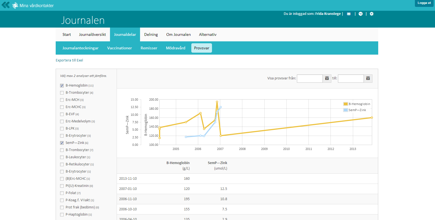Check the B-Erytrocyter (1) checkbox

[x=62, y=171]
